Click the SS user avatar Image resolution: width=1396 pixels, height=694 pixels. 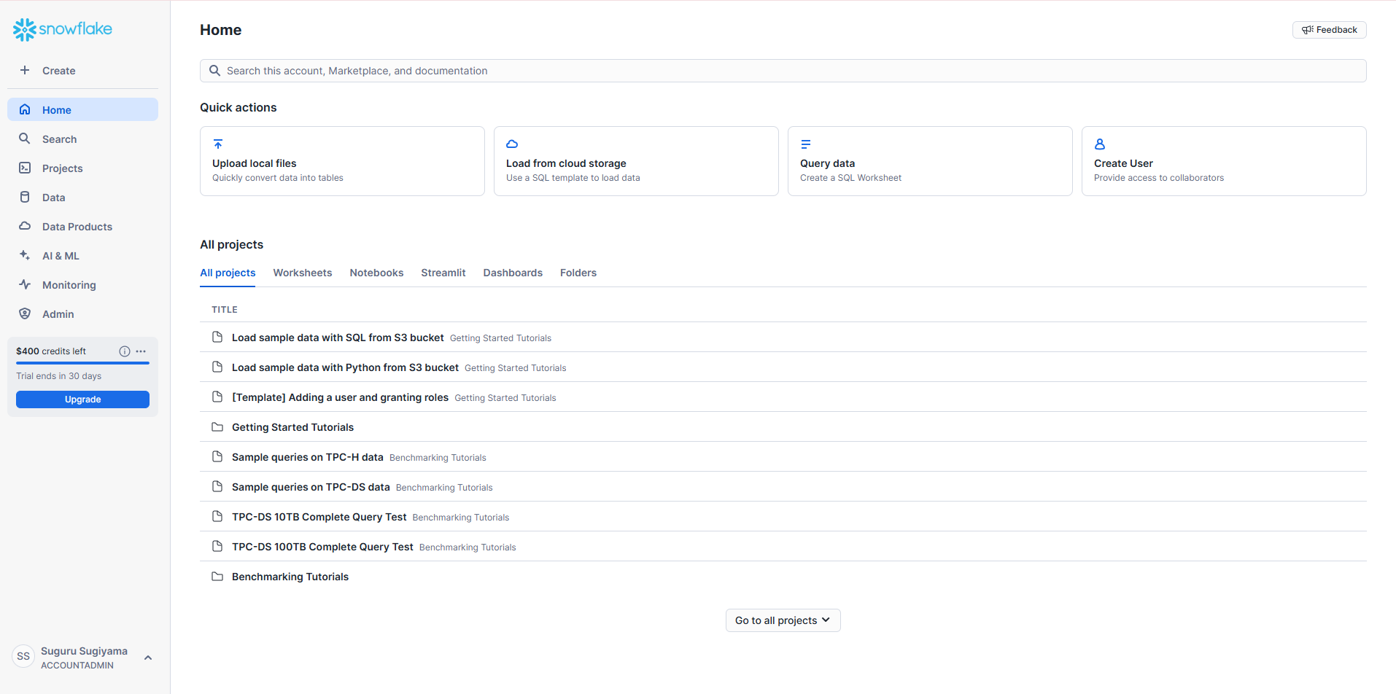pyautogui.click(x=23, y=656)
